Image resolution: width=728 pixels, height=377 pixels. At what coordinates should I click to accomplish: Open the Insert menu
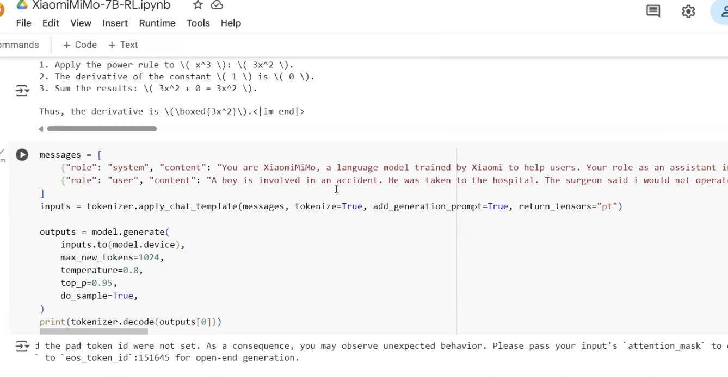(115, 23)
